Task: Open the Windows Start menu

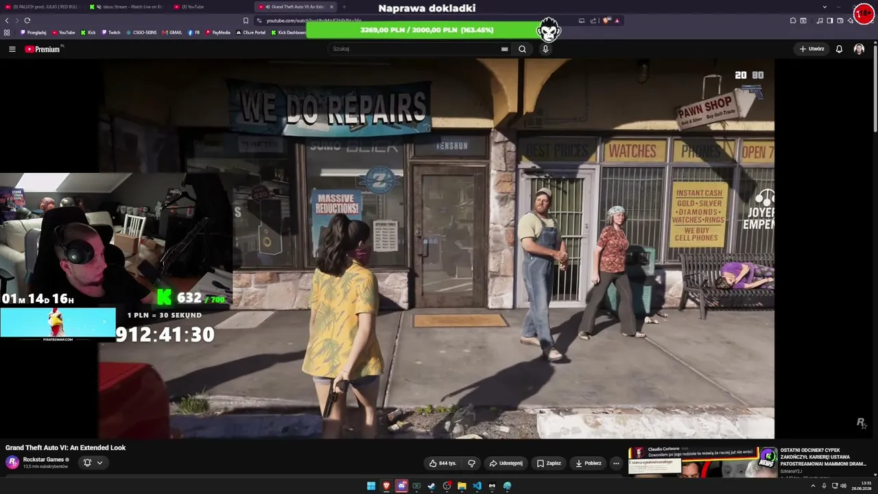Action: click(x=371, y=486)
